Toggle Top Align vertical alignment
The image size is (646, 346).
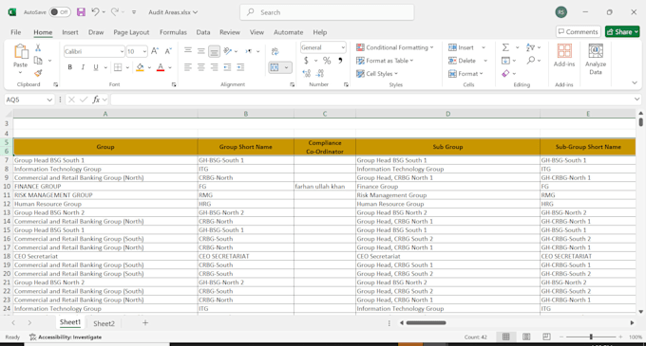point(188,50)
